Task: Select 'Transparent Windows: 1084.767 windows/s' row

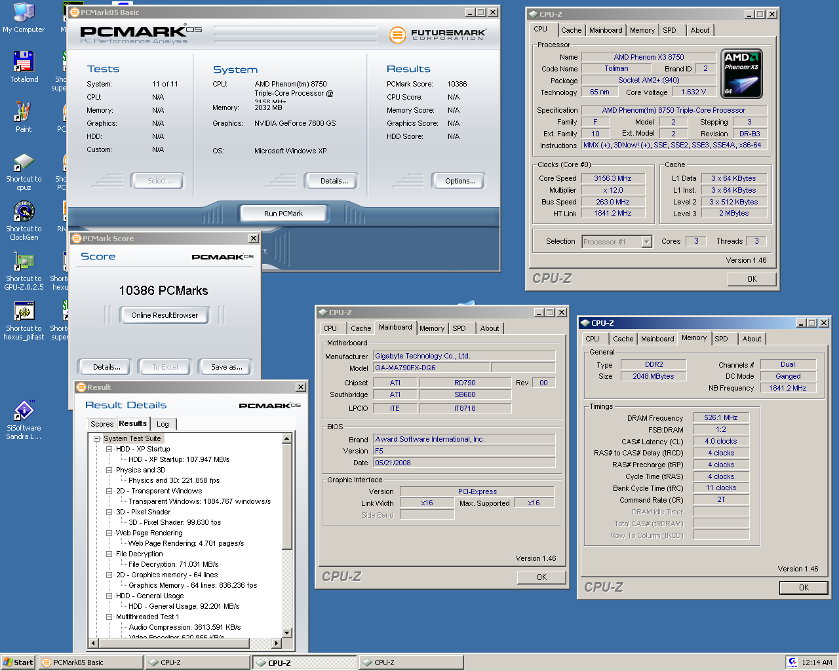Action: pyautogui.click(x=199, y=501)
